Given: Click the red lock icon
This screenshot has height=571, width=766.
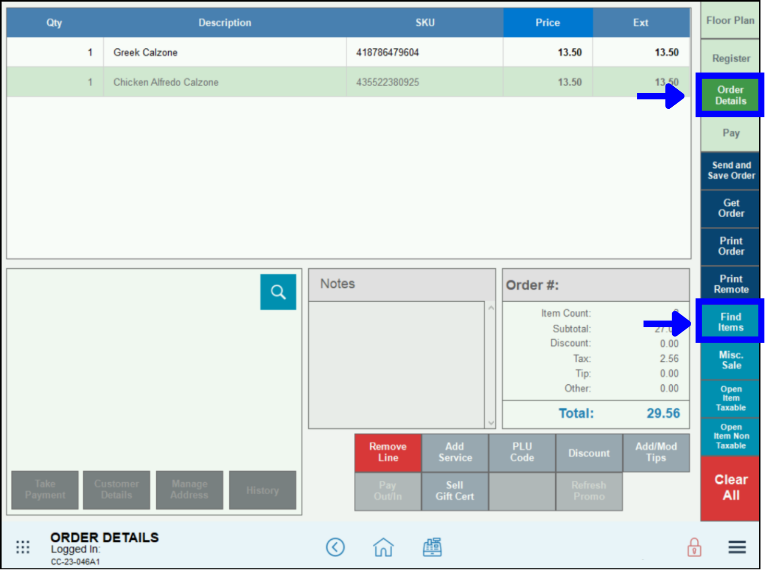Looking at the screenshot, I should [x=694, y=547].
